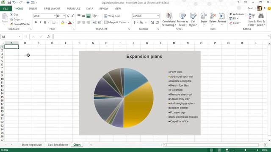Screen dimensions: 271x152
Task: Expand the font name dropdown showing Arial
Action: (55, 16)
